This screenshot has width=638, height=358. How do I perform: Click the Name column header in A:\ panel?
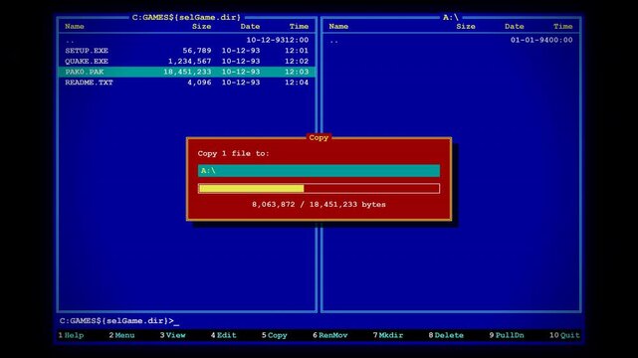(x=338, y=26)
